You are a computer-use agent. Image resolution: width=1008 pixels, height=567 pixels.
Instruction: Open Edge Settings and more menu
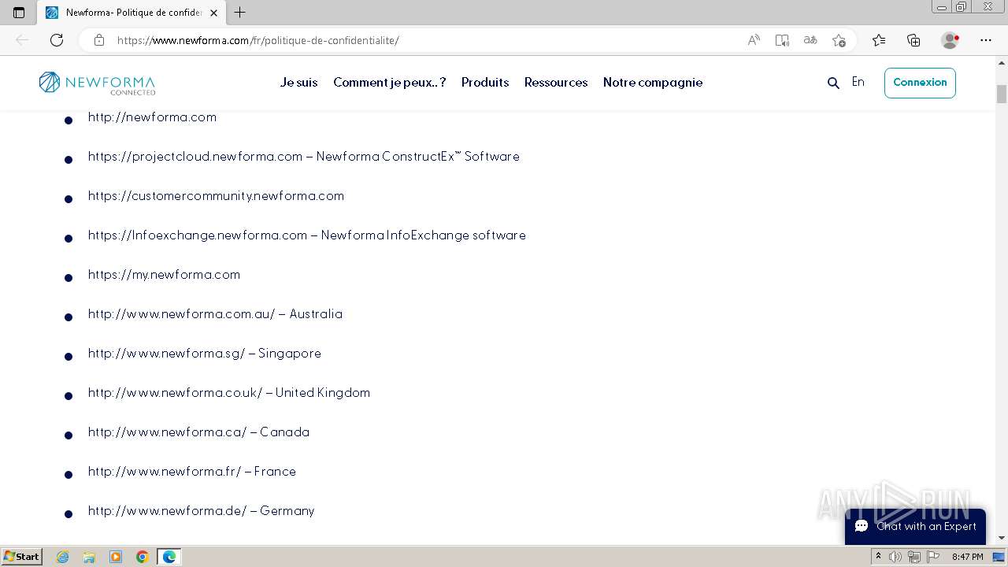(x=986, y=40)
